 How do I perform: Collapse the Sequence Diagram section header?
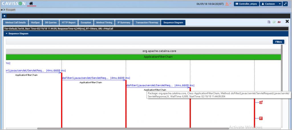pyautogui.click(x=146, y=33)
